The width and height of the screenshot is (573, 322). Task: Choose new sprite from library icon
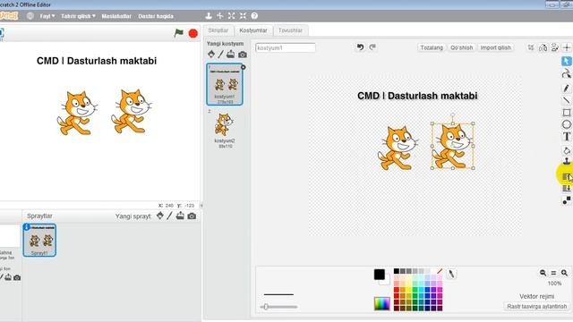tap(160, 216)
